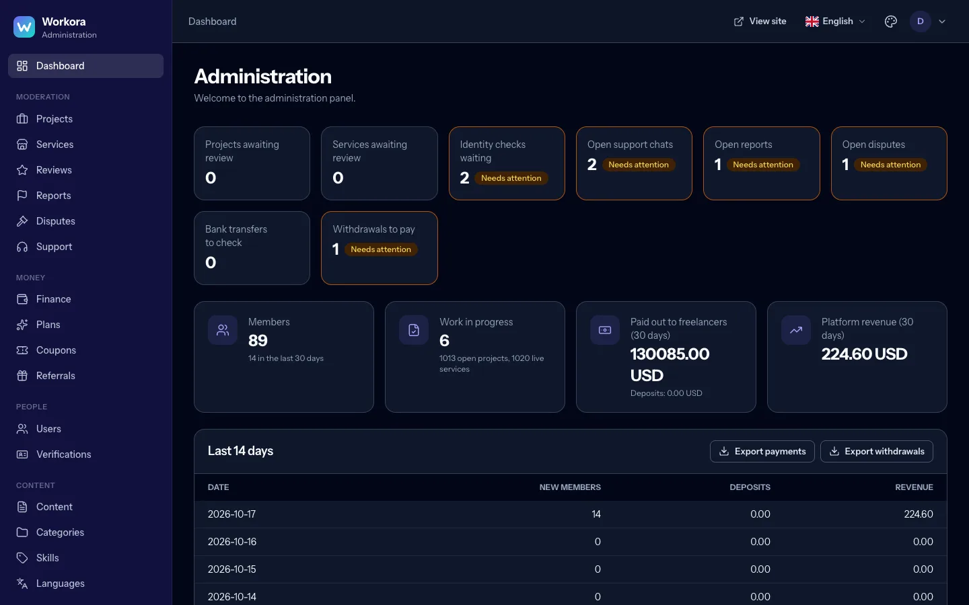Open the Open disputes card
Image resolution: width=969 pixels, height=605 pixels.
point(889,163)
